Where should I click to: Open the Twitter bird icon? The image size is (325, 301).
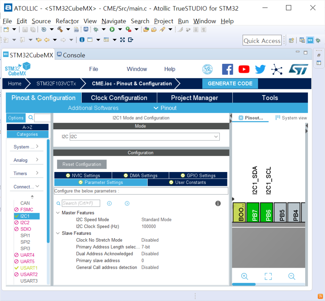[x=260, y=69]
